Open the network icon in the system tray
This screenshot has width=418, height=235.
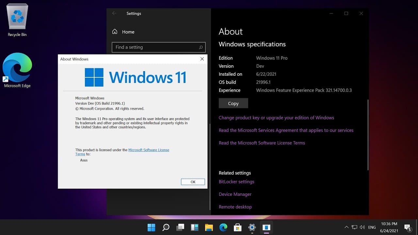[x=355, y=227]
